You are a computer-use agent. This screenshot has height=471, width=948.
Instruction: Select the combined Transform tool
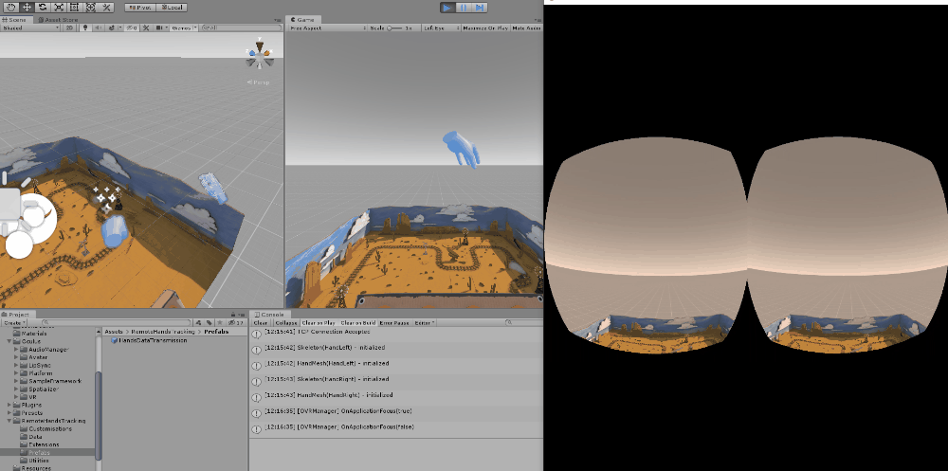(90, 8)
